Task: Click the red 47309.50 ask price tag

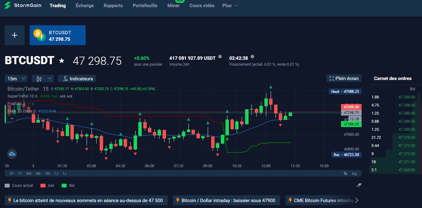Action: 351,107
